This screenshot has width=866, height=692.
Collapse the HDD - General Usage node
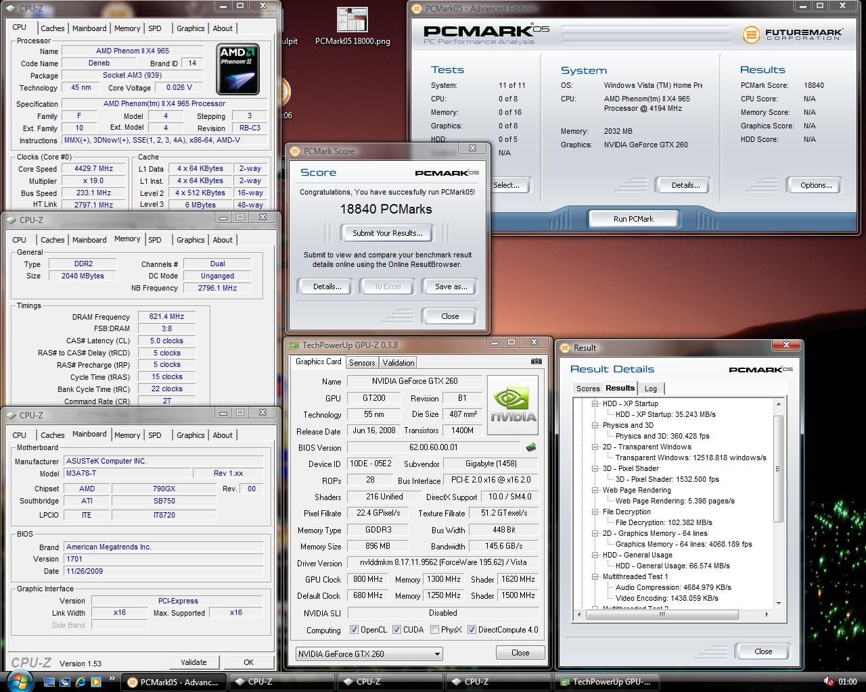pos(595,555)
